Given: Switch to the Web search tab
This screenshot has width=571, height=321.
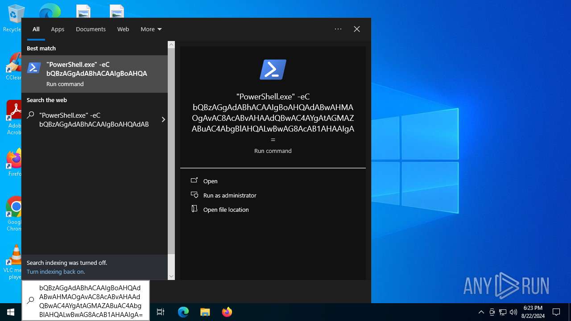Looking at the screenshot, I should 123,29.
